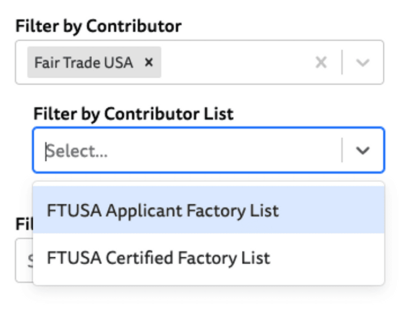The width and height of the screenshot is (402, 313).
Task: Collapse the Contributor List dropdown chevron
Action: pos(363,150)
